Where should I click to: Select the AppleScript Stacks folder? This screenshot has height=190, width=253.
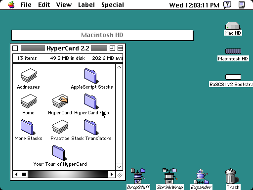[x=91, y=76]
